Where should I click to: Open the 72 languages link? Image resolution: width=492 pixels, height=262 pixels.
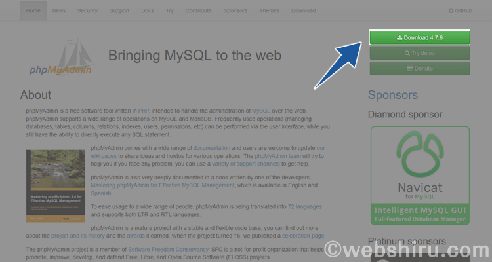(x=304, y=206)
